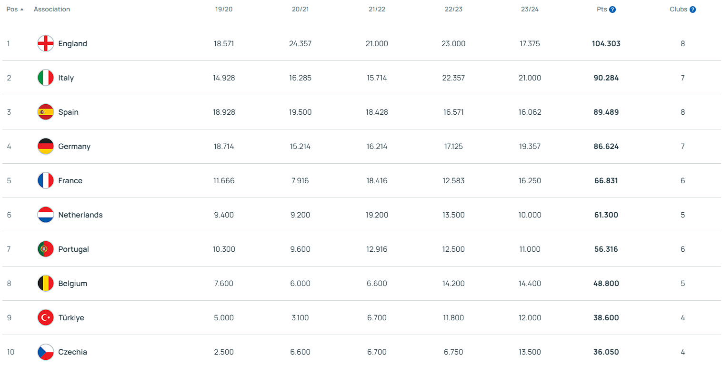Click the Spain flag icon
The height and width of the screenshot is (366, 722).
[x=45, y=112]
